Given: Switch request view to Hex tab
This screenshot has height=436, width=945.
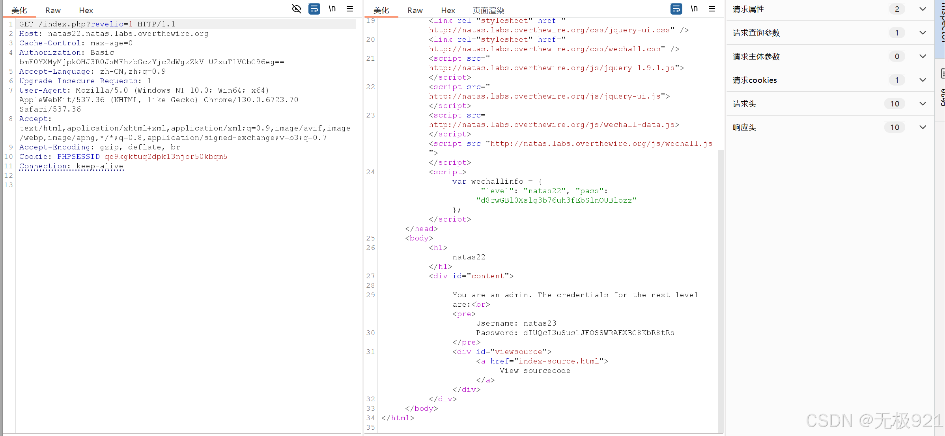Looking at the screenshot, I should (86, 10).
